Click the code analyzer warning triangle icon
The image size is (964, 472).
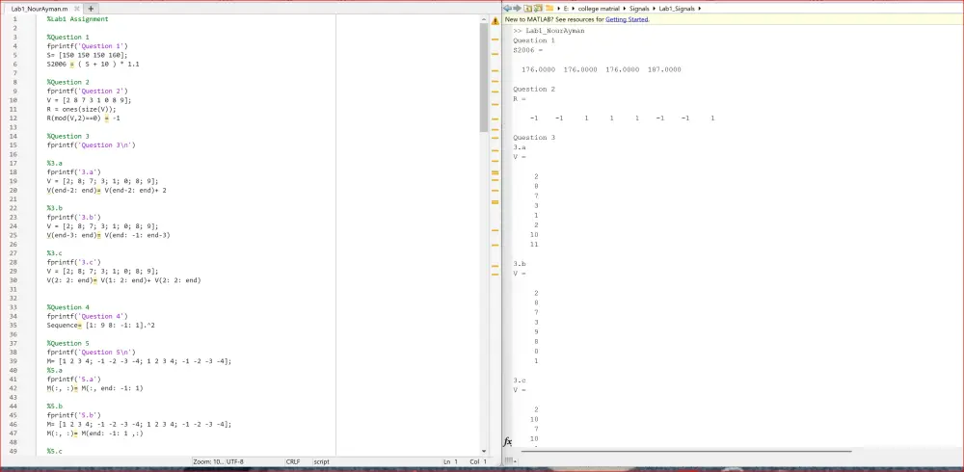point(495,21)
